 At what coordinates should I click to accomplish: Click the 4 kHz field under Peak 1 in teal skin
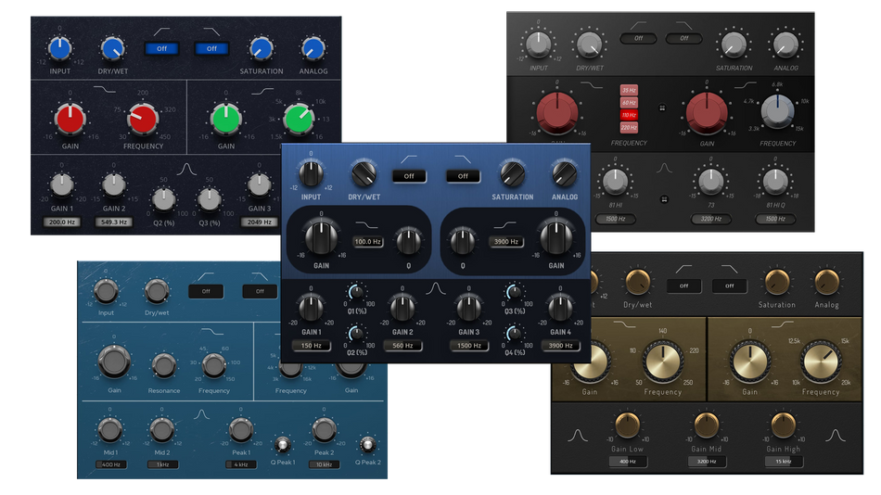241,464
